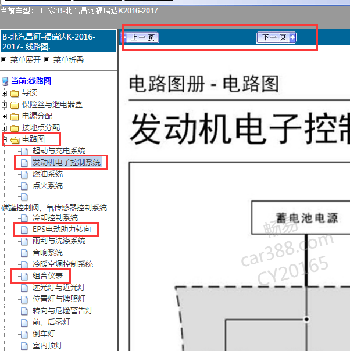Click the B-北汽昌河-福瑞达K-2016-2017 线路图 header
The width and height of the screenshot is (350, 351).
pyautogui.click(x=58, y=41)
